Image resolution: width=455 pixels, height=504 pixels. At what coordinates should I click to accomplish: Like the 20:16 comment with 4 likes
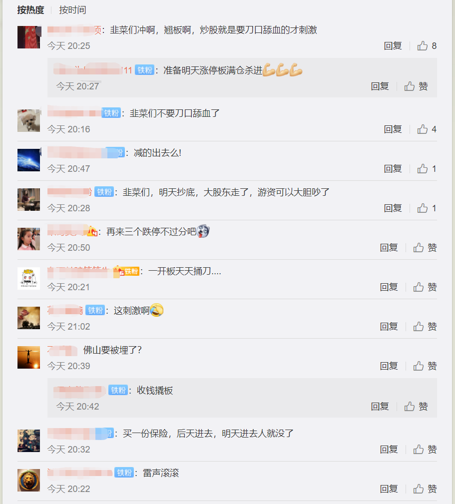(x=427, y=129)
